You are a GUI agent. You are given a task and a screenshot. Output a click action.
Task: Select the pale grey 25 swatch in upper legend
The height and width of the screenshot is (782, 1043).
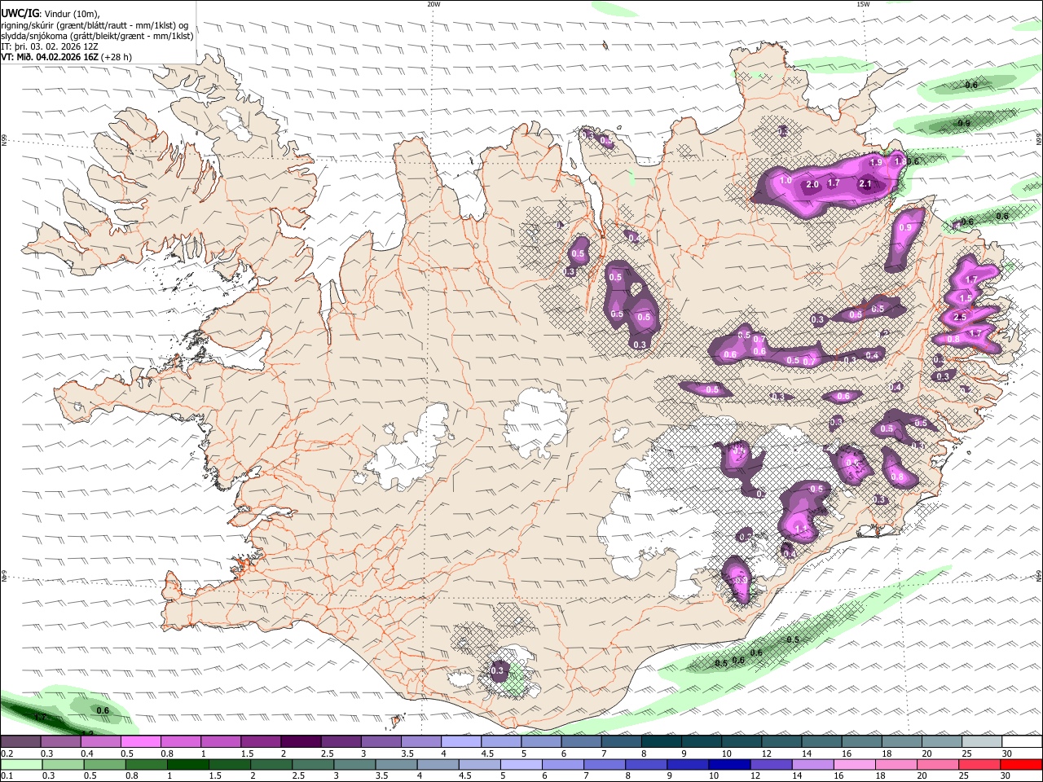click(x=982, y=742)
